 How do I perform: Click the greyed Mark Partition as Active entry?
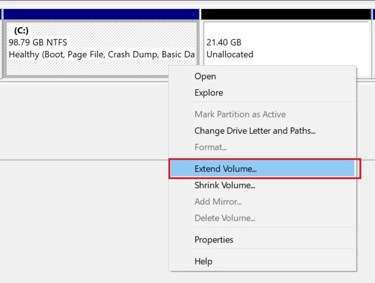point(262,115)
